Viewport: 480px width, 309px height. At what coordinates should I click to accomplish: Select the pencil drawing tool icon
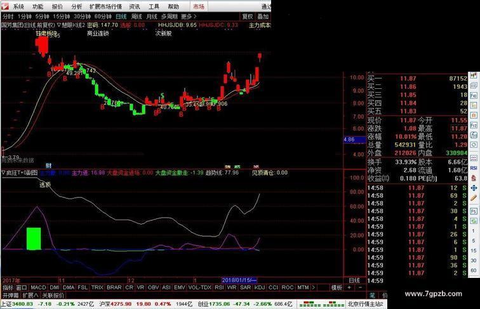click(x=474, y=198)
